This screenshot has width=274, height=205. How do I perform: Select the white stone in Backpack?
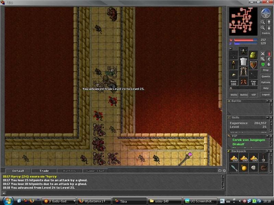(253, 168)
